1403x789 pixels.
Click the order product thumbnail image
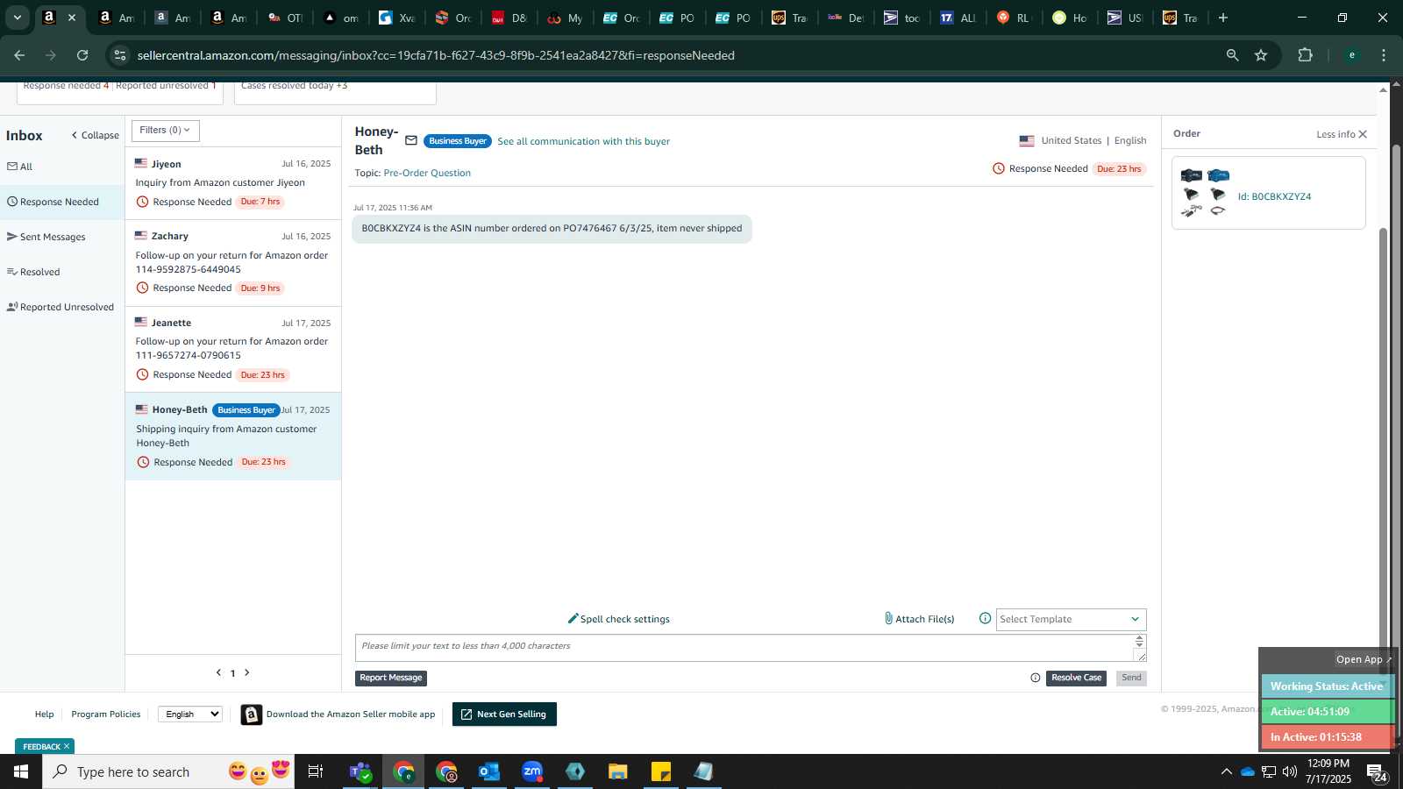1205,192
